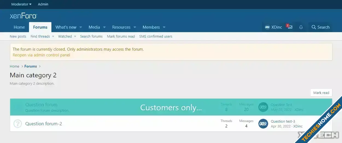Open the Question forum-2 forum link
The height and width of the screenshot is (143, 342).
pyautogui.click(x=43, y=124)
